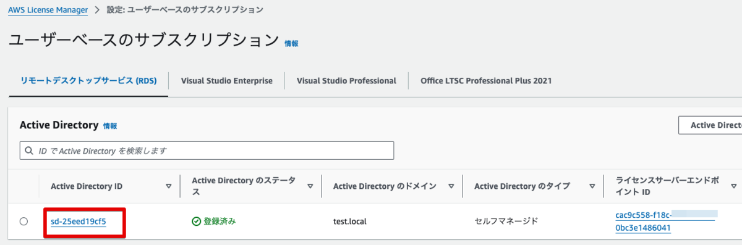This screenshot has height=245, width=742.
Task: Sort by ライセンスサーバーエンドポイント ID column arrow
Action: tap(733, 186)
